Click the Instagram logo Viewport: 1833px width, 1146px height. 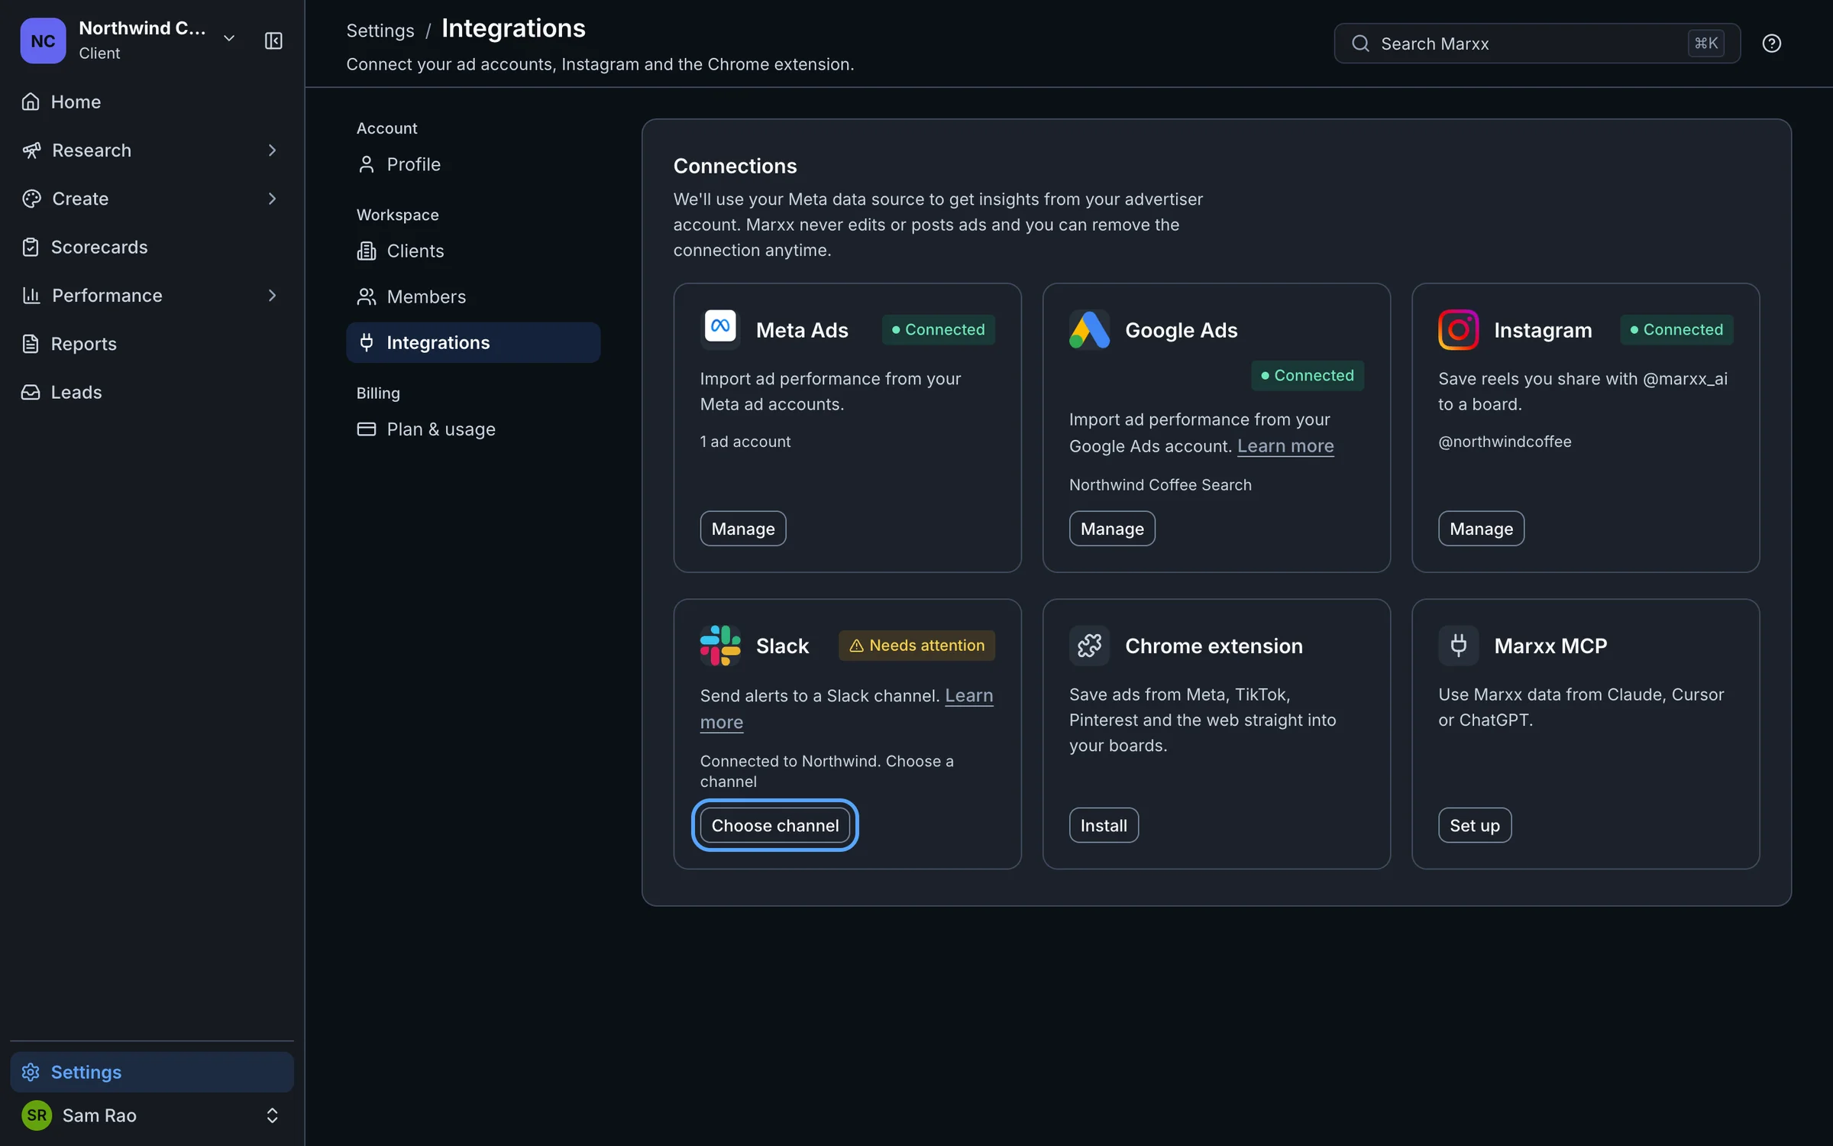coord(1459,329)
